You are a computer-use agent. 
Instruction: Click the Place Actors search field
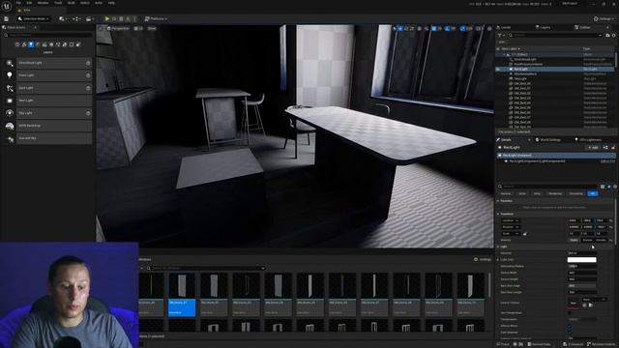(x=48, y=35)
